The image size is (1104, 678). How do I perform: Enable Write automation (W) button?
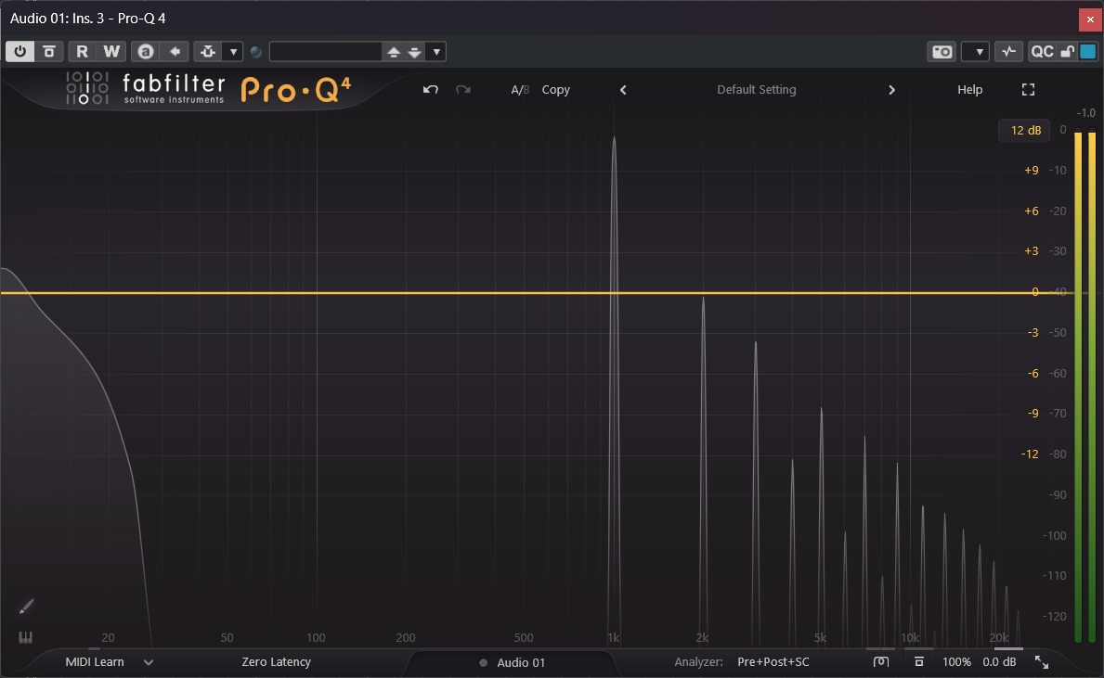(111, 51)
